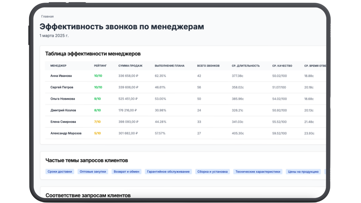This screenshot has width=361, height=203.
Task: Click Александр Морозов's 5/10 rating value
Action: point(97,133)
